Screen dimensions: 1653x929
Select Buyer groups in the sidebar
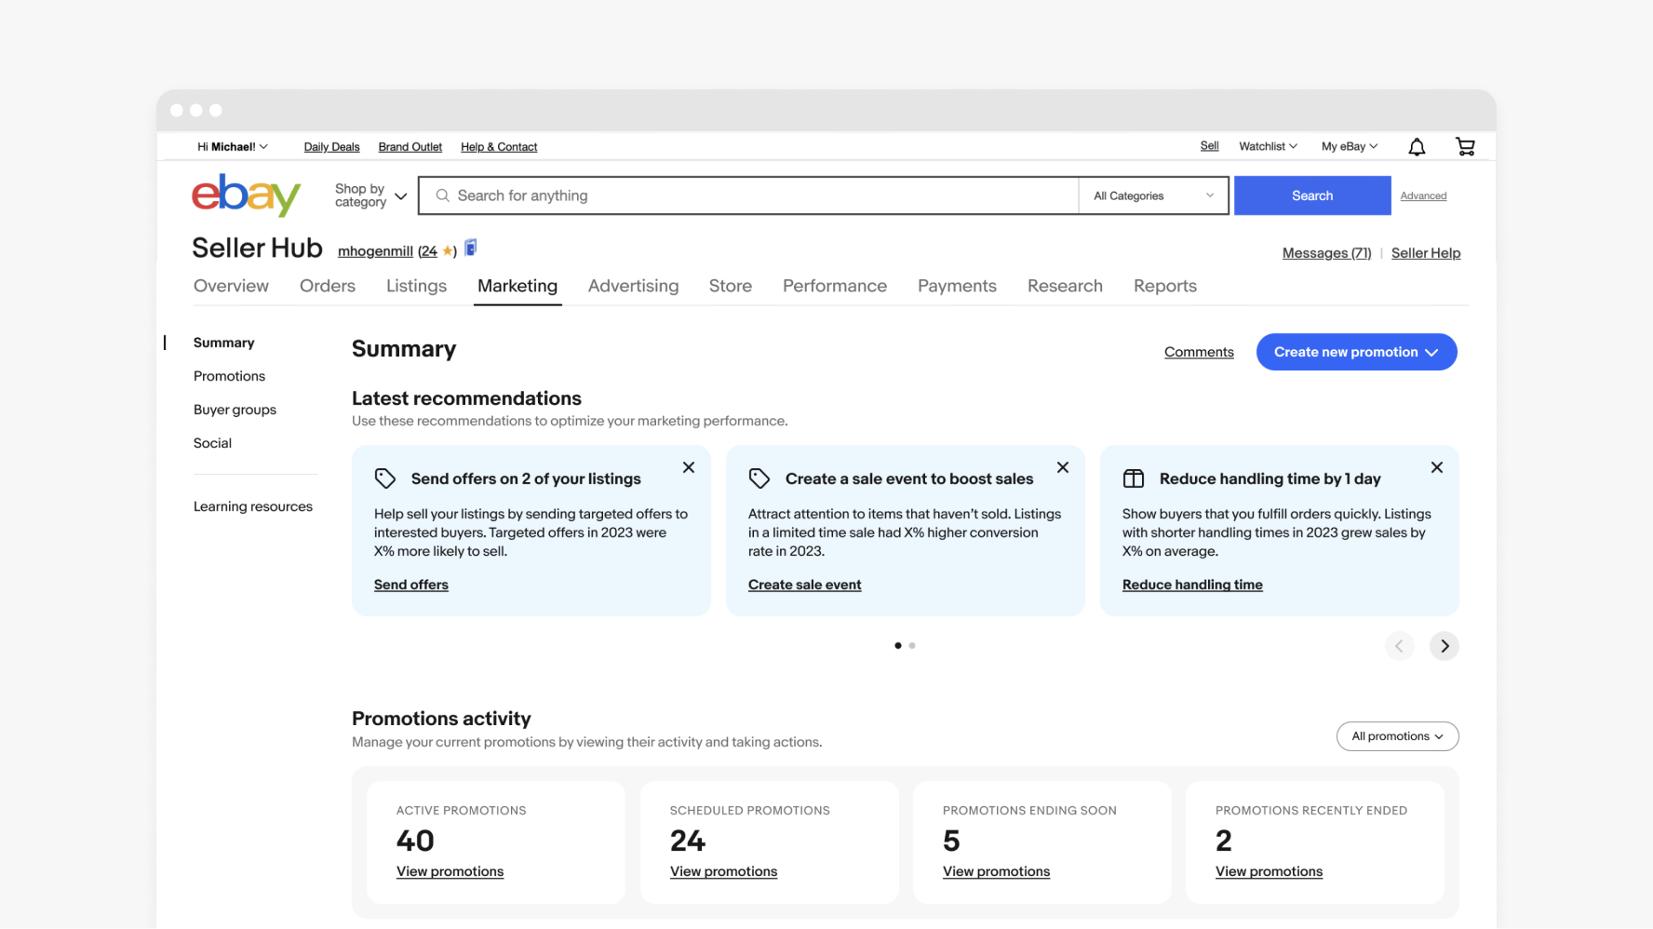click(x=235, y=410)
